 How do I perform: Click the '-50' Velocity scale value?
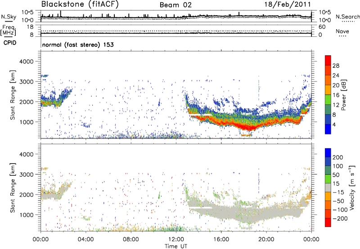pyautogui.click(x=338, y=201)
